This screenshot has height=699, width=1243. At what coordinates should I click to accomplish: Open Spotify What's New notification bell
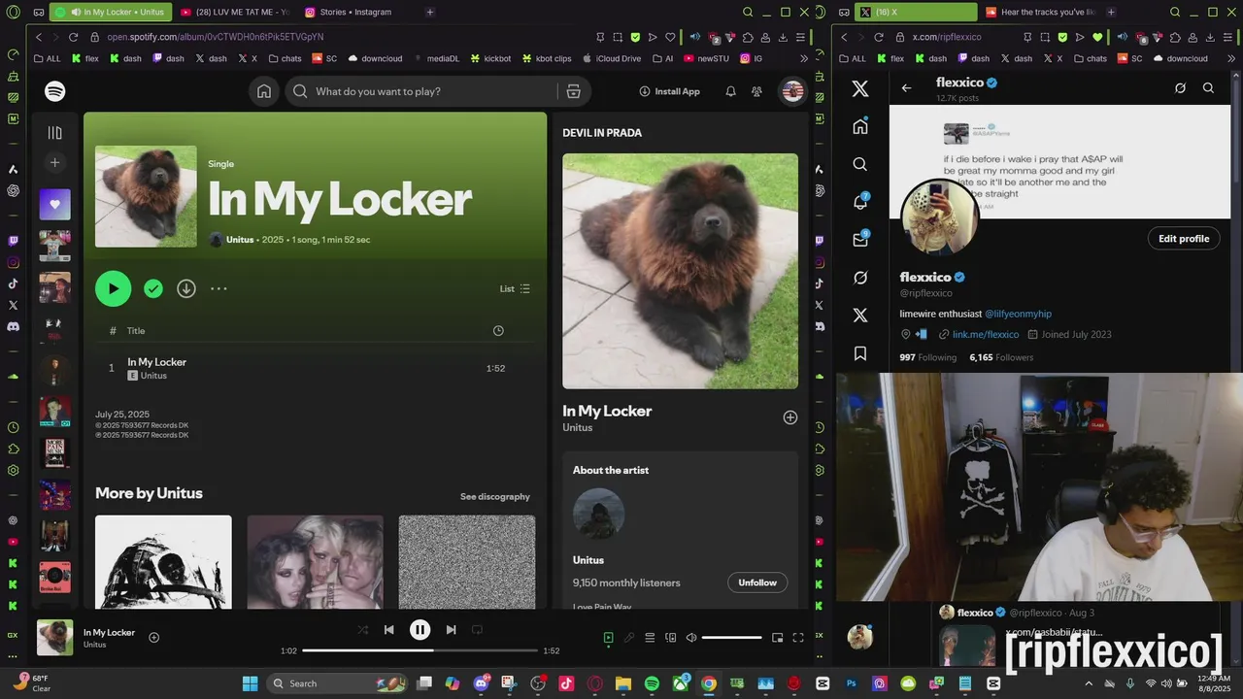point(730,91)
